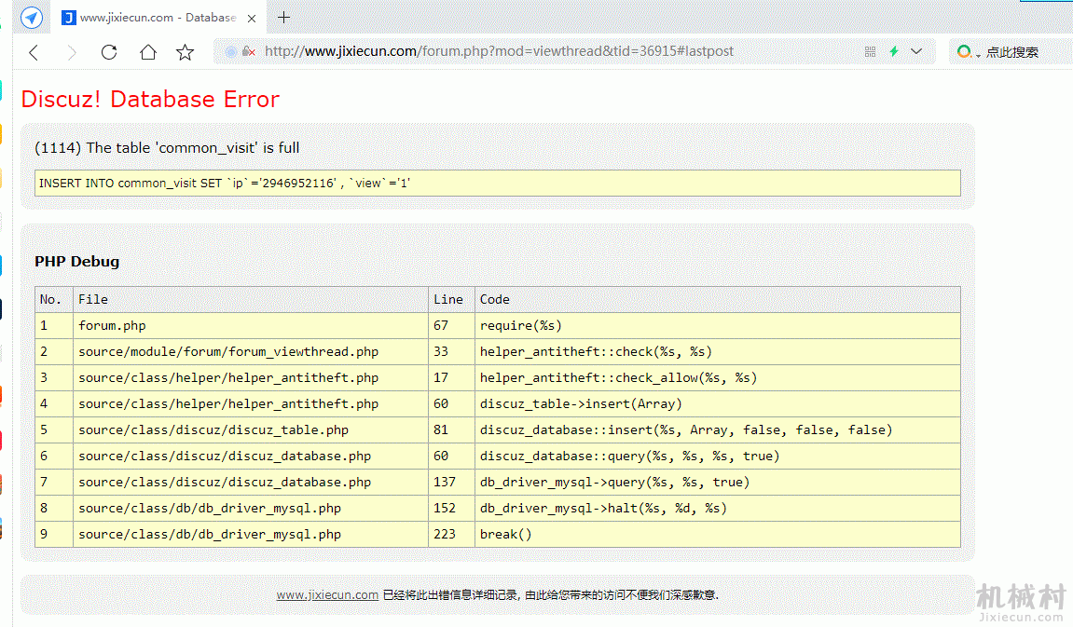Screen dimensions: 1073x627
Task: Click line number 137 cell
Action: (x=451, y=482)
